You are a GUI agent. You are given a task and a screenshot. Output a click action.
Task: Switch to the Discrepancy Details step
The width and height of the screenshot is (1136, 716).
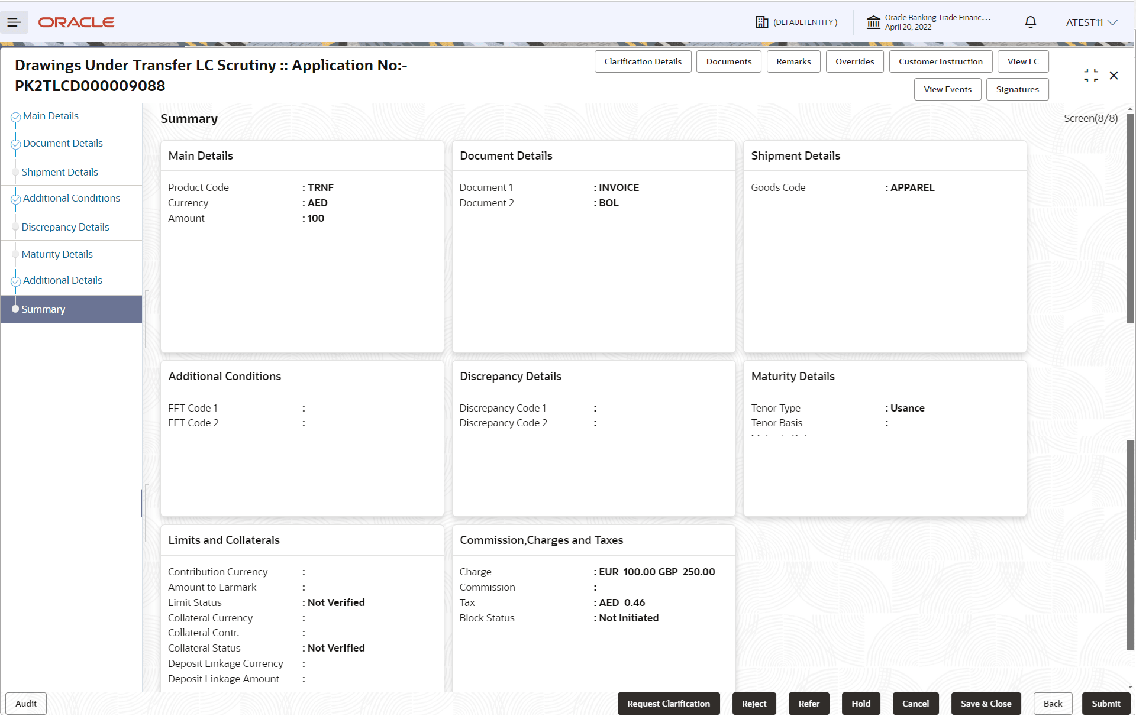(x=66, y=227)
